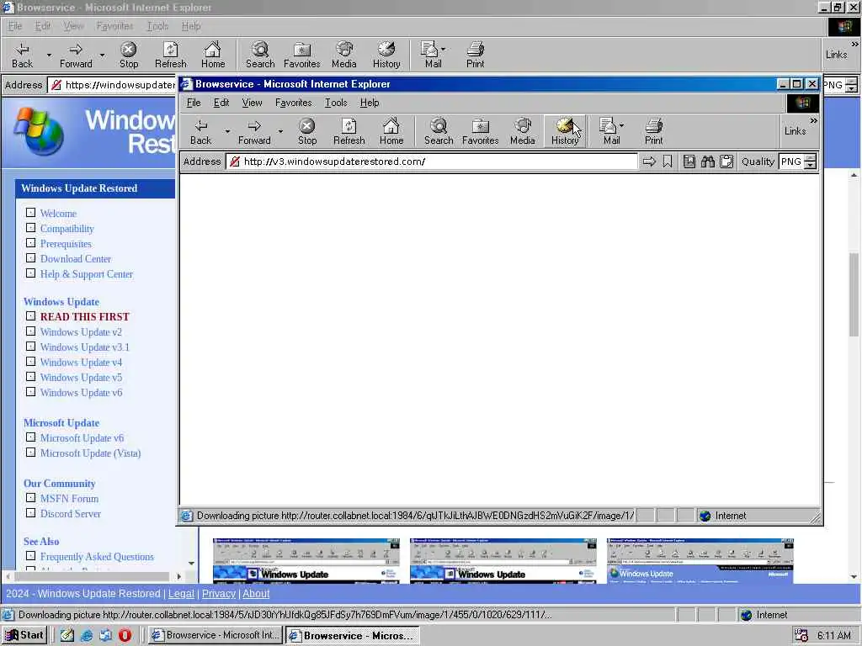Click History button in the front window toolbar
Viewport: 862px width, 646px height.
[x=565, y=132]
